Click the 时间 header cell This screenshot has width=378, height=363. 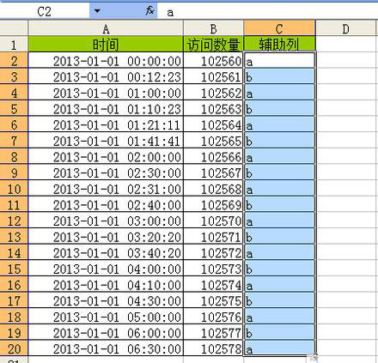coord(106,44)
